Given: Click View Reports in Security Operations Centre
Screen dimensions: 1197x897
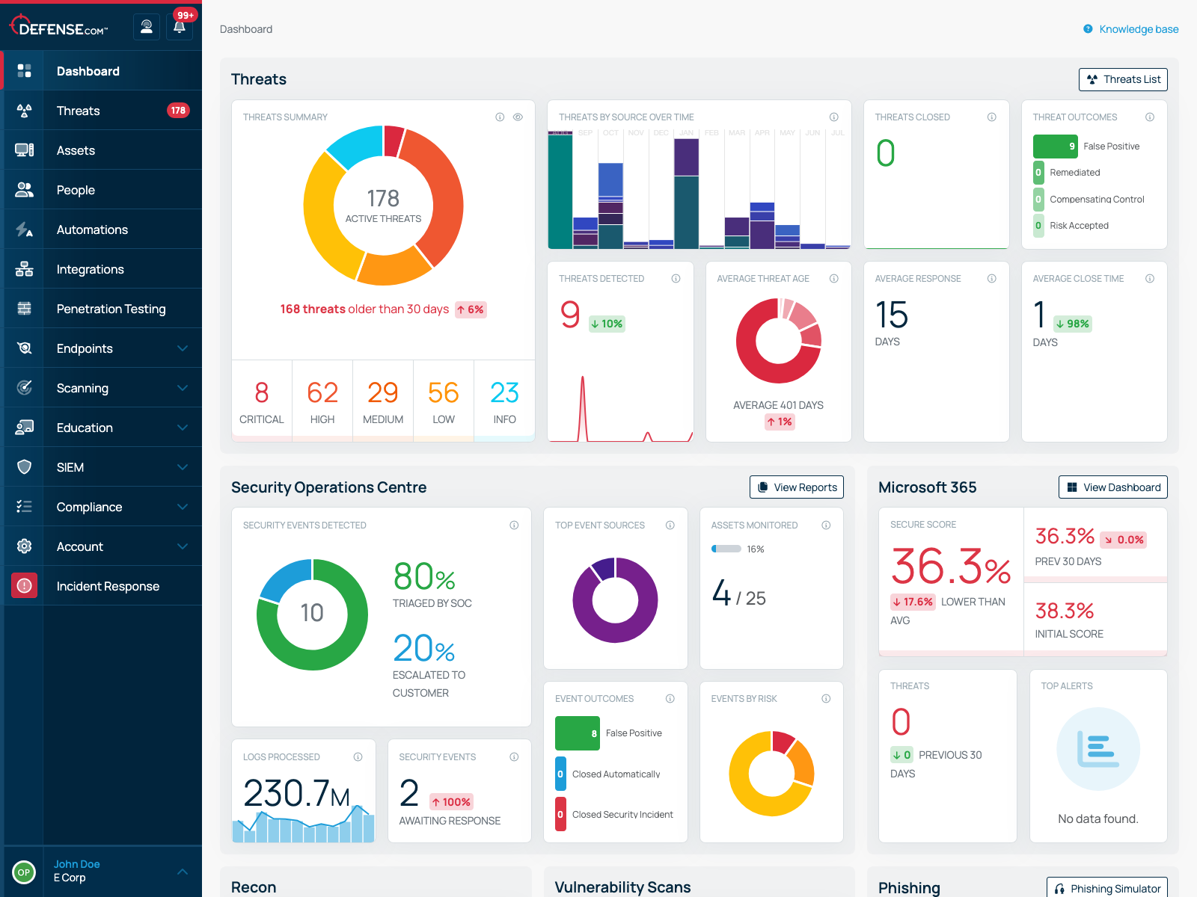Looking at the screenshot, I should [x=797, y=487].
